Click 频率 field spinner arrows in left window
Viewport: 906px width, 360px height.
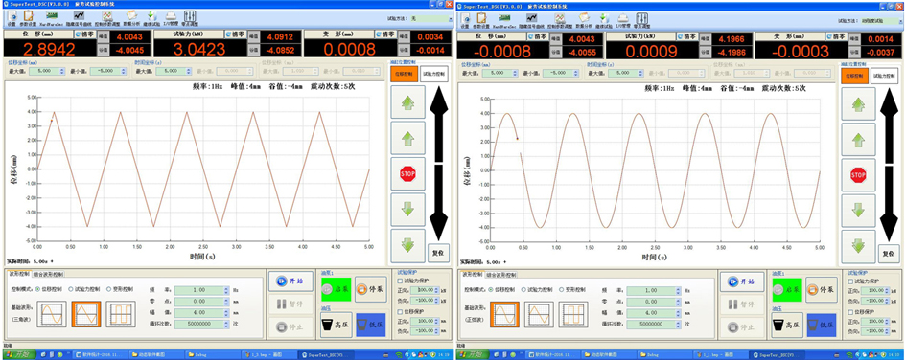(x=227, y=290)
